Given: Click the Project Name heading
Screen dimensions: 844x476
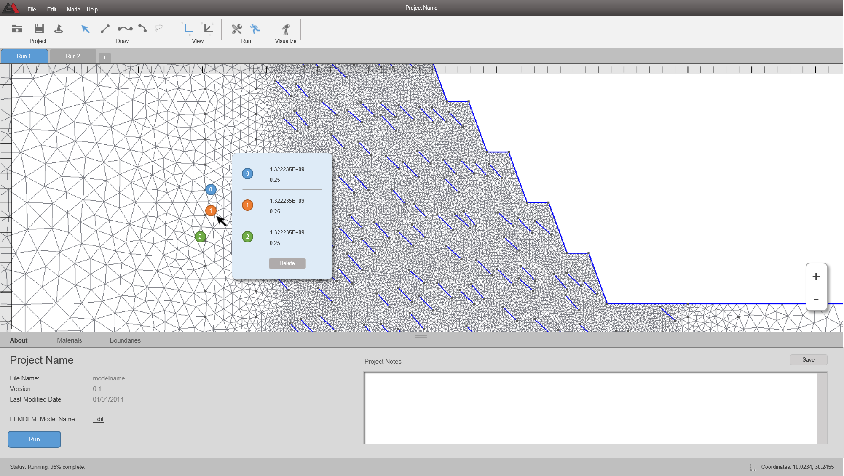Looking at the screenshot, I should (x=42, y=360).
